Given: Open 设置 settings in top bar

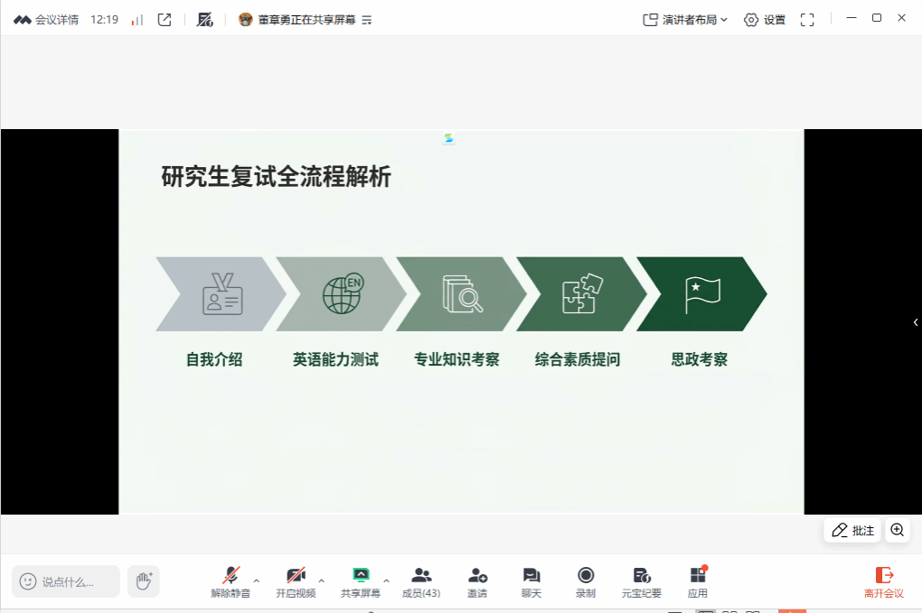Looking at the screenshot, I should click(764, 20).
